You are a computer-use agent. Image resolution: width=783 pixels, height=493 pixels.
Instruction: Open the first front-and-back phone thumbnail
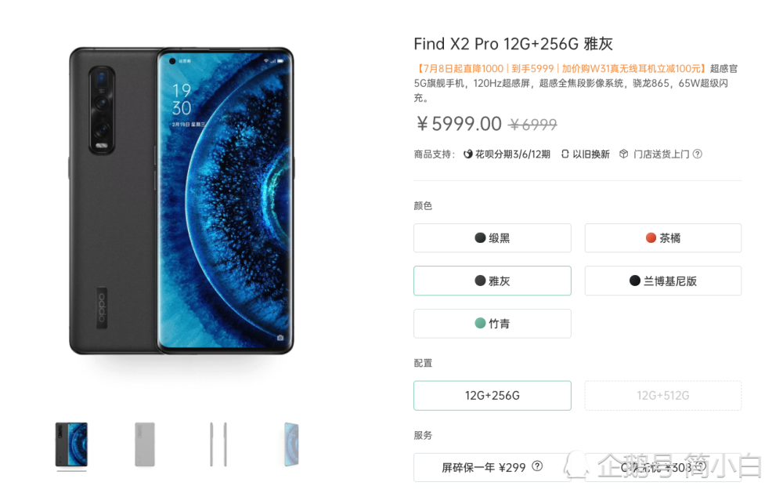(x=71, y=444)
